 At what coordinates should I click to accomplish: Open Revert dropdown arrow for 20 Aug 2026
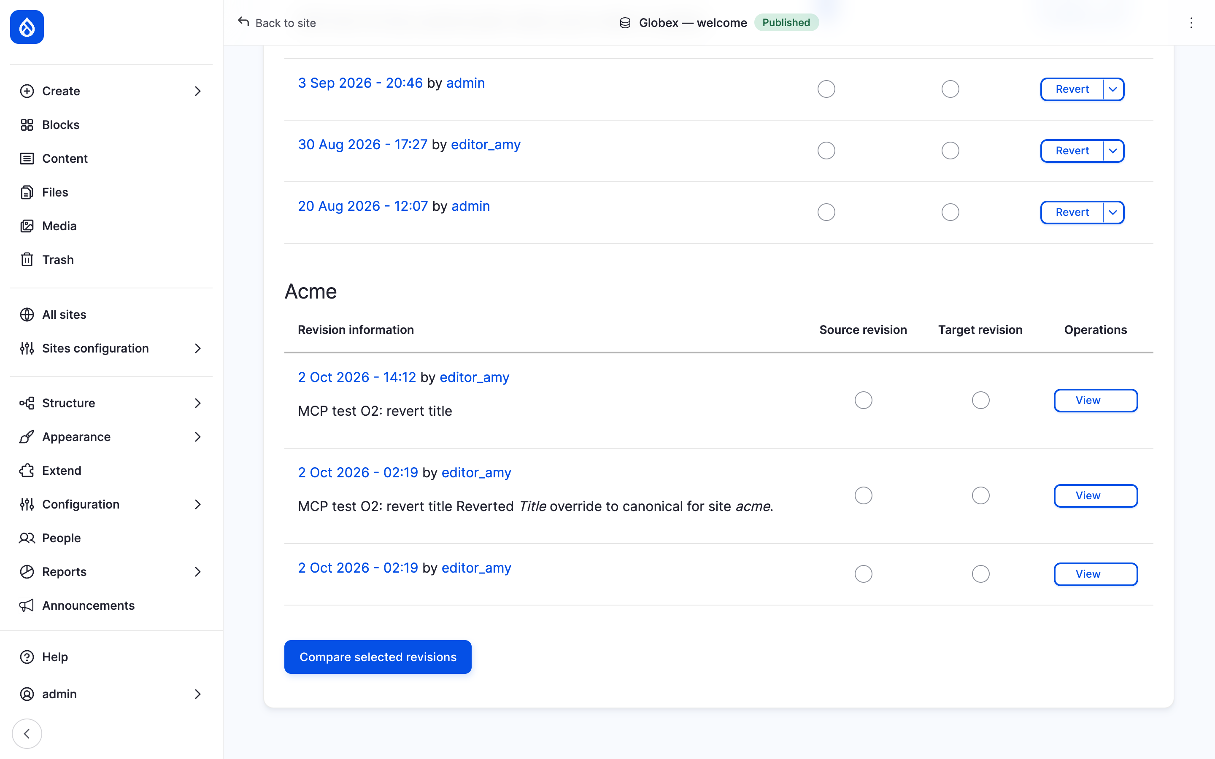(x=1113, y=213)
